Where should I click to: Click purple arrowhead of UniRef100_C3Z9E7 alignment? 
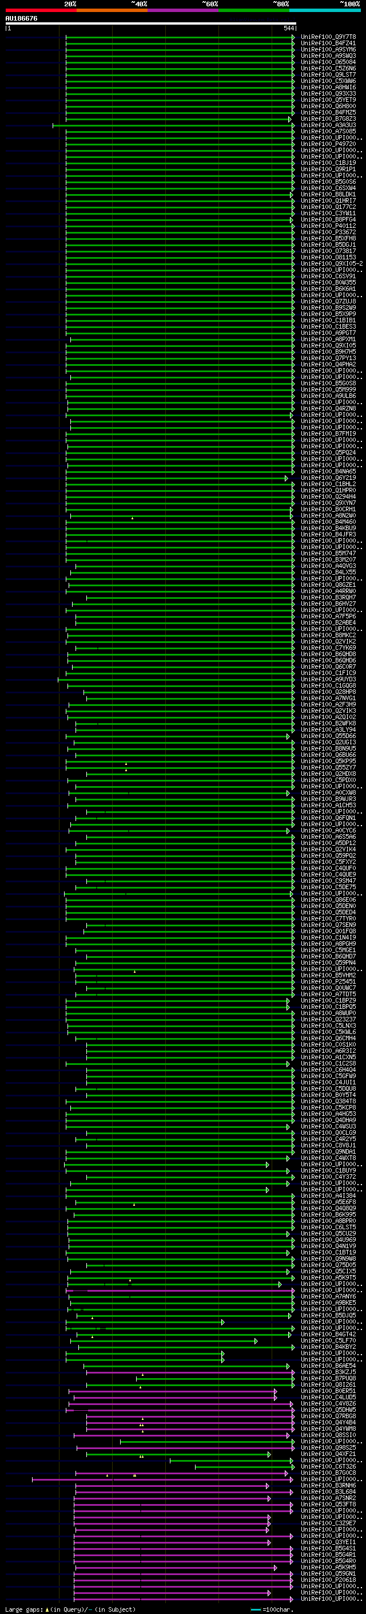[270, 1524]
